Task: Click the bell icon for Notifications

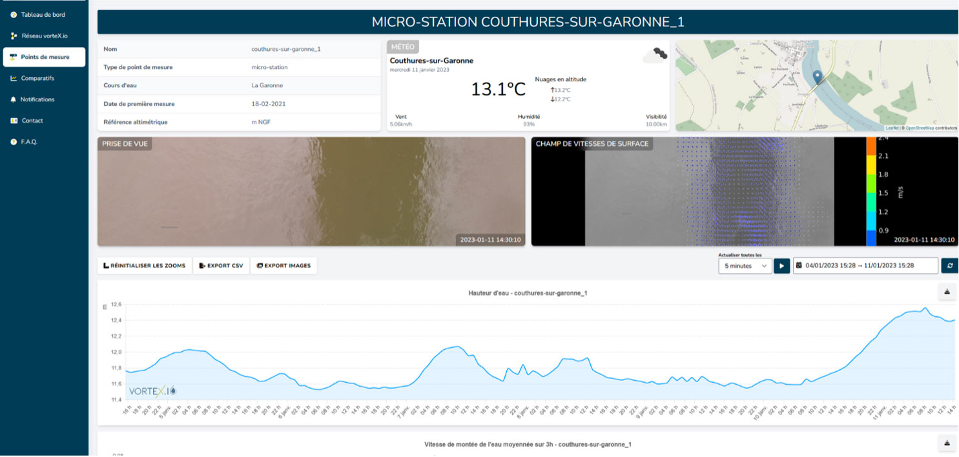Action: 14,99
